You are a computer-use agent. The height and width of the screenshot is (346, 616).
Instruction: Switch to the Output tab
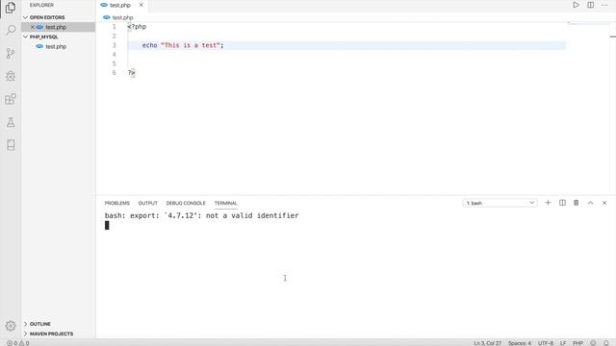147,203
